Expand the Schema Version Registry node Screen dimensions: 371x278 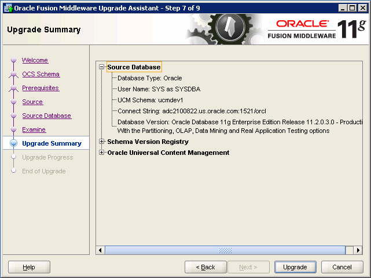[x=101, y=142]
